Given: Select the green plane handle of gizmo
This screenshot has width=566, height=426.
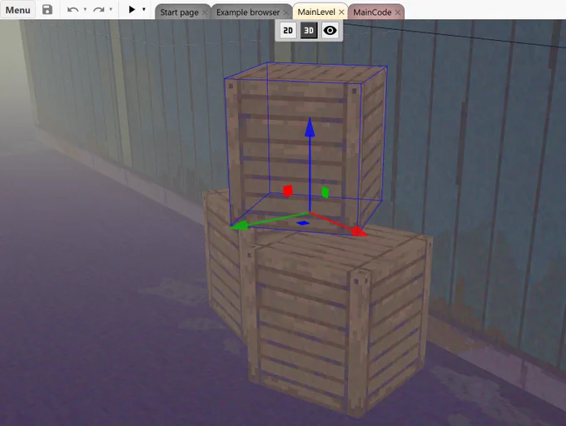Looking at the screenshot, I should [325, 192].
